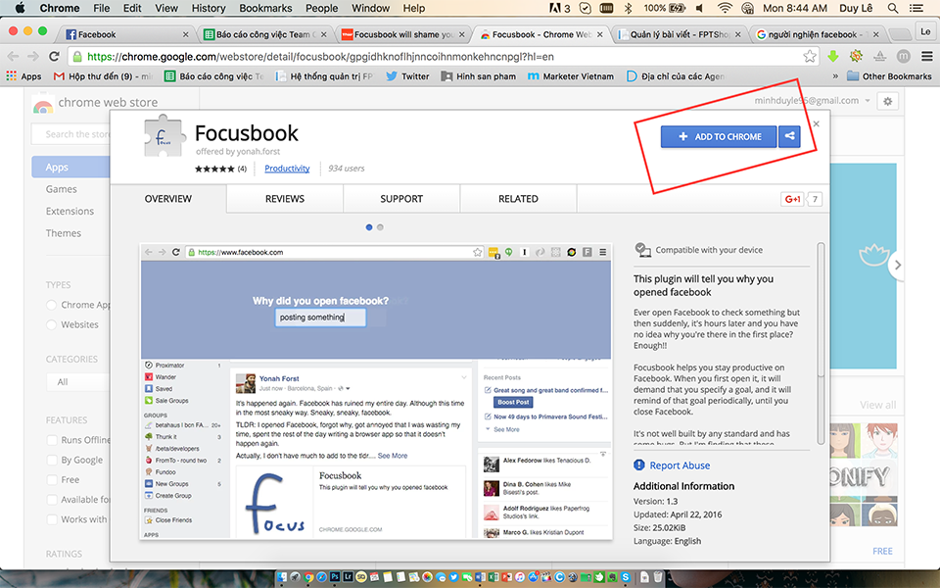Click the Search the store field

click(70, 134)
